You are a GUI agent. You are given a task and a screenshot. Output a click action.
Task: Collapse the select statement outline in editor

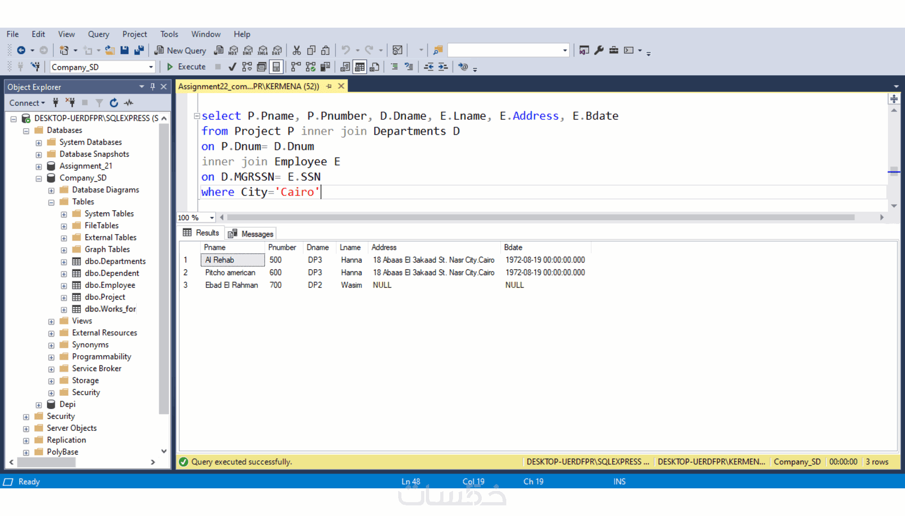pos(197,115)
